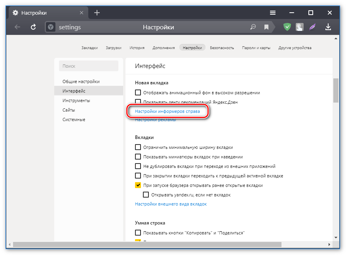Click the Поиск settings search field
This screenshot has width=346, height=255.
coord(89,66)
